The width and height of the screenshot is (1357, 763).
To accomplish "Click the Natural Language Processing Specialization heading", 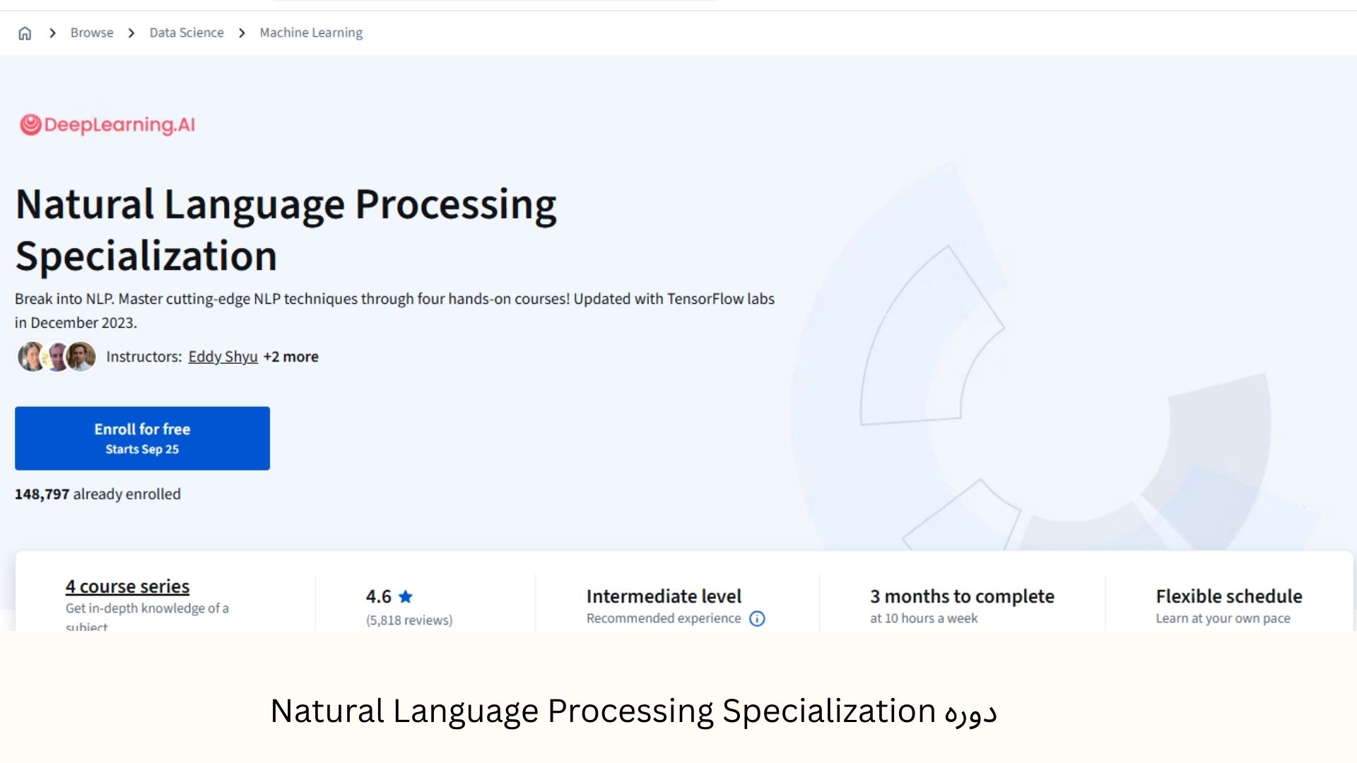I will pos(286,230).
